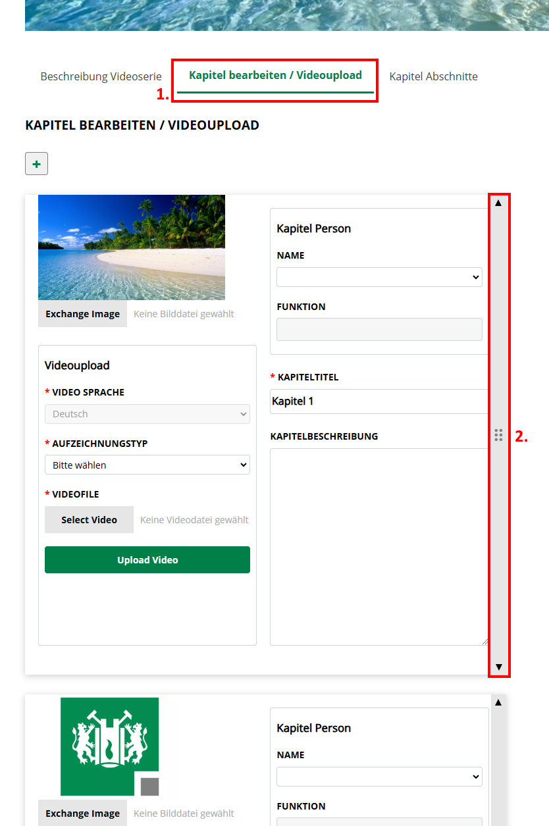Click the up arrow on first chapter card
This screenshot has width=549, height=826.
click(498, 203)
